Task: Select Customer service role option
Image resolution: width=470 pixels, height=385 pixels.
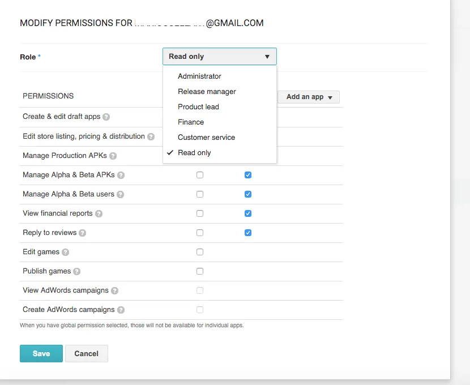Action: (206, 137)
